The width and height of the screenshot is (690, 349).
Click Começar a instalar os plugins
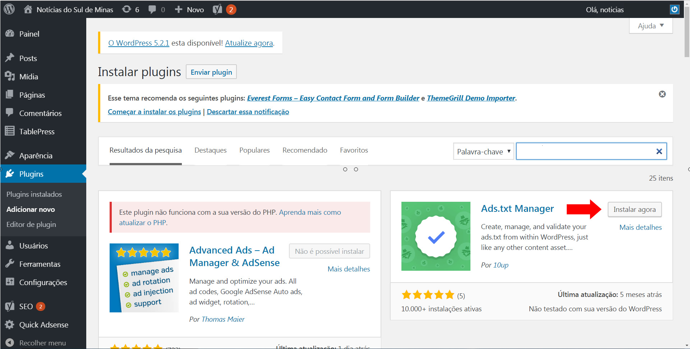tap(155, 112)
